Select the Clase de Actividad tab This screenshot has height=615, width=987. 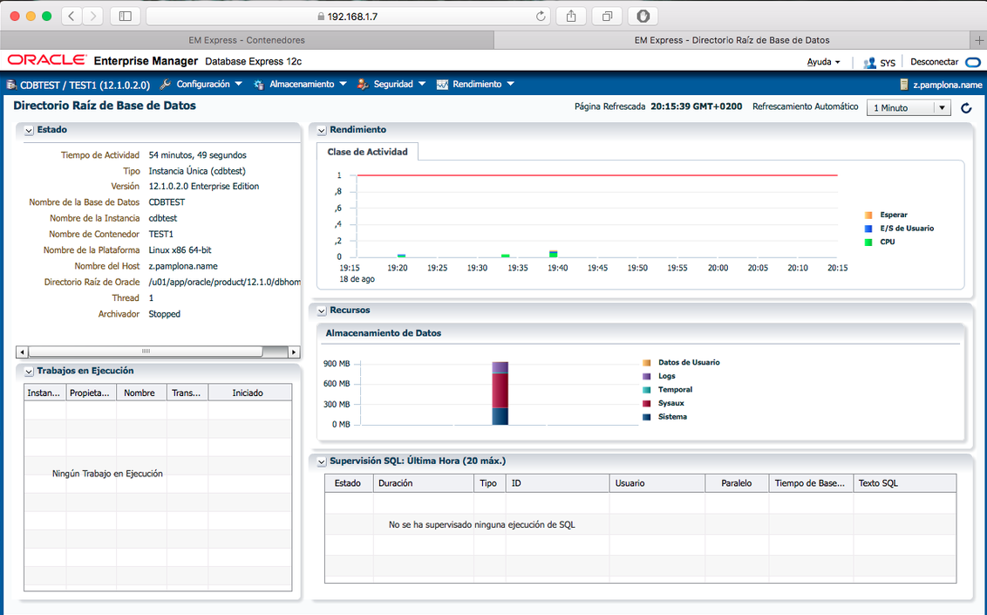click(367, 152)
